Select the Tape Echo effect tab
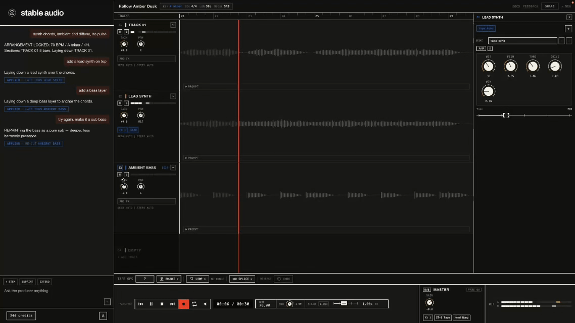 [486, 29]
